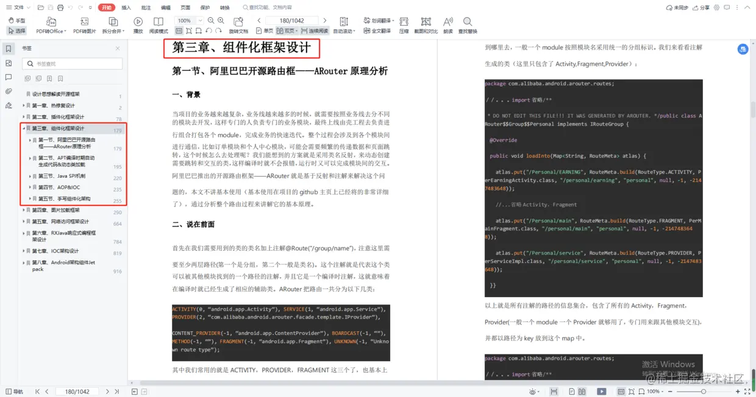This screenshot has height=397, width=756.
Task: Click the open folder icon in title bar
Action: pos(40,7)
